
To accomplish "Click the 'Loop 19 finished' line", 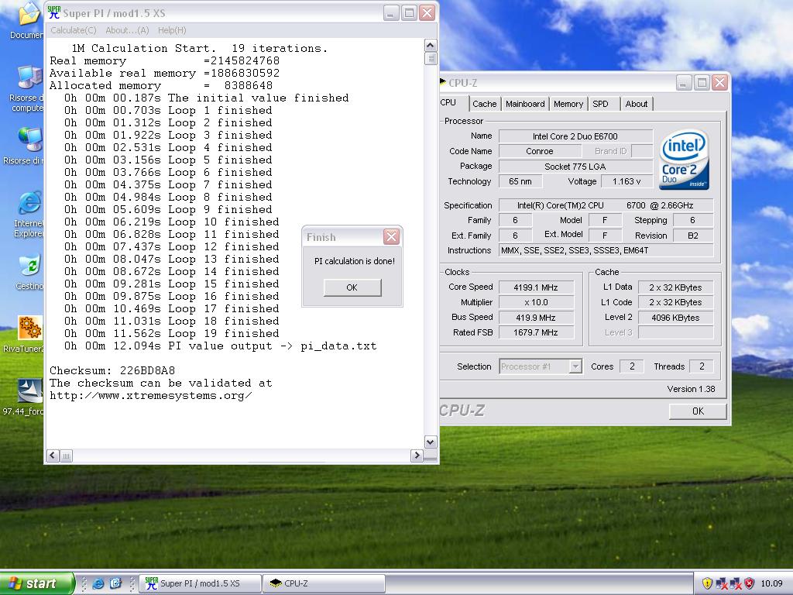I will [171, 333].
